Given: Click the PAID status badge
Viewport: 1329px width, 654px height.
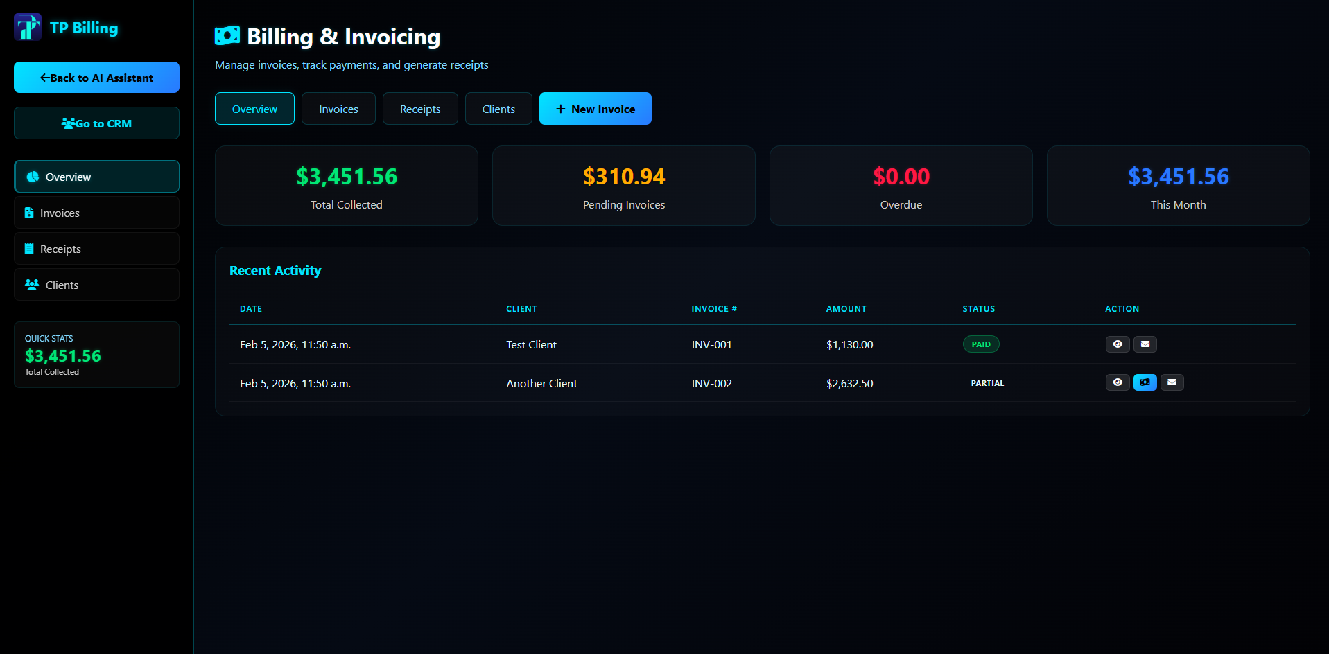Looking at the screenshot, I should [x=980, y=344].
